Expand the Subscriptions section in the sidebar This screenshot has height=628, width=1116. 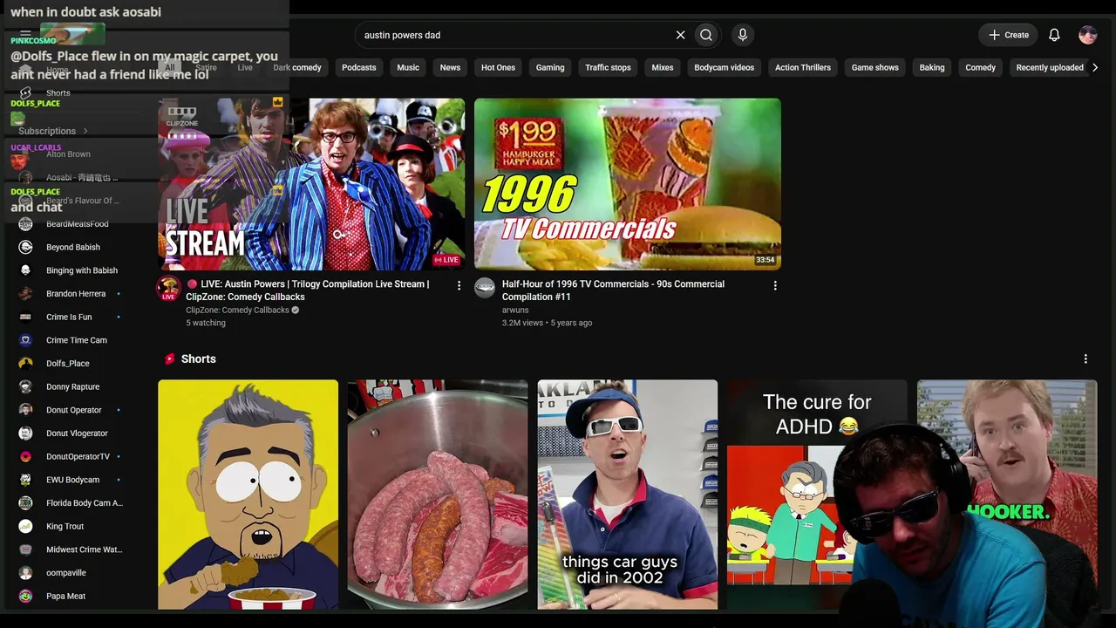(x=53, y=131)
